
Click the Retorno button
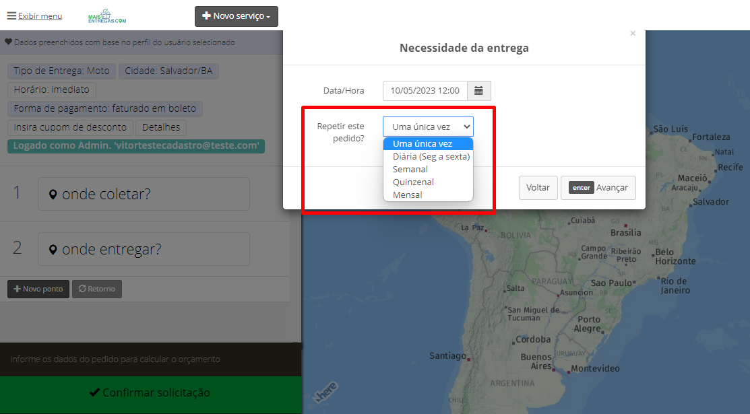point(97,289)
